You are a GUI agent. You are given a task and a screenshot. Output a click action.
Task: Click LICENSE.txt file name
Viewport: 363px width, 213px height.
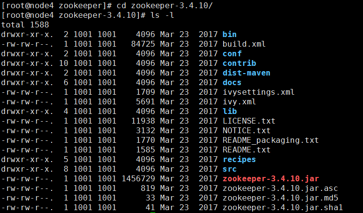[249, 121]
